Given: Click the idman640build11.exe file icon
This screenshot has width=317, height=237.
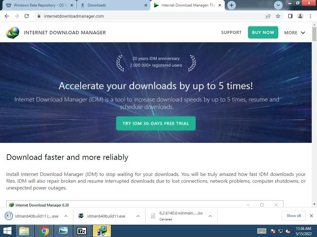Looking at the screenshot, I should (x=81, y=216).
